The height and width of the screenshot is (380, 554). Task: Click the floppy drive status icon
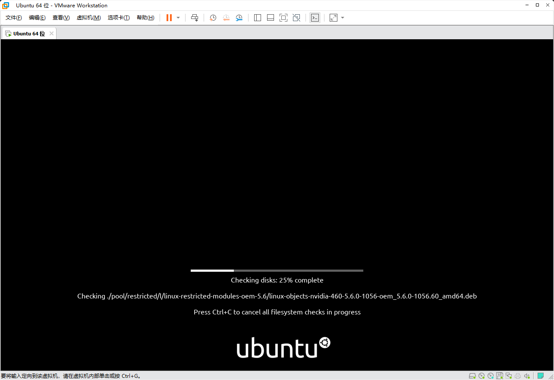click(x=500, y=376)
